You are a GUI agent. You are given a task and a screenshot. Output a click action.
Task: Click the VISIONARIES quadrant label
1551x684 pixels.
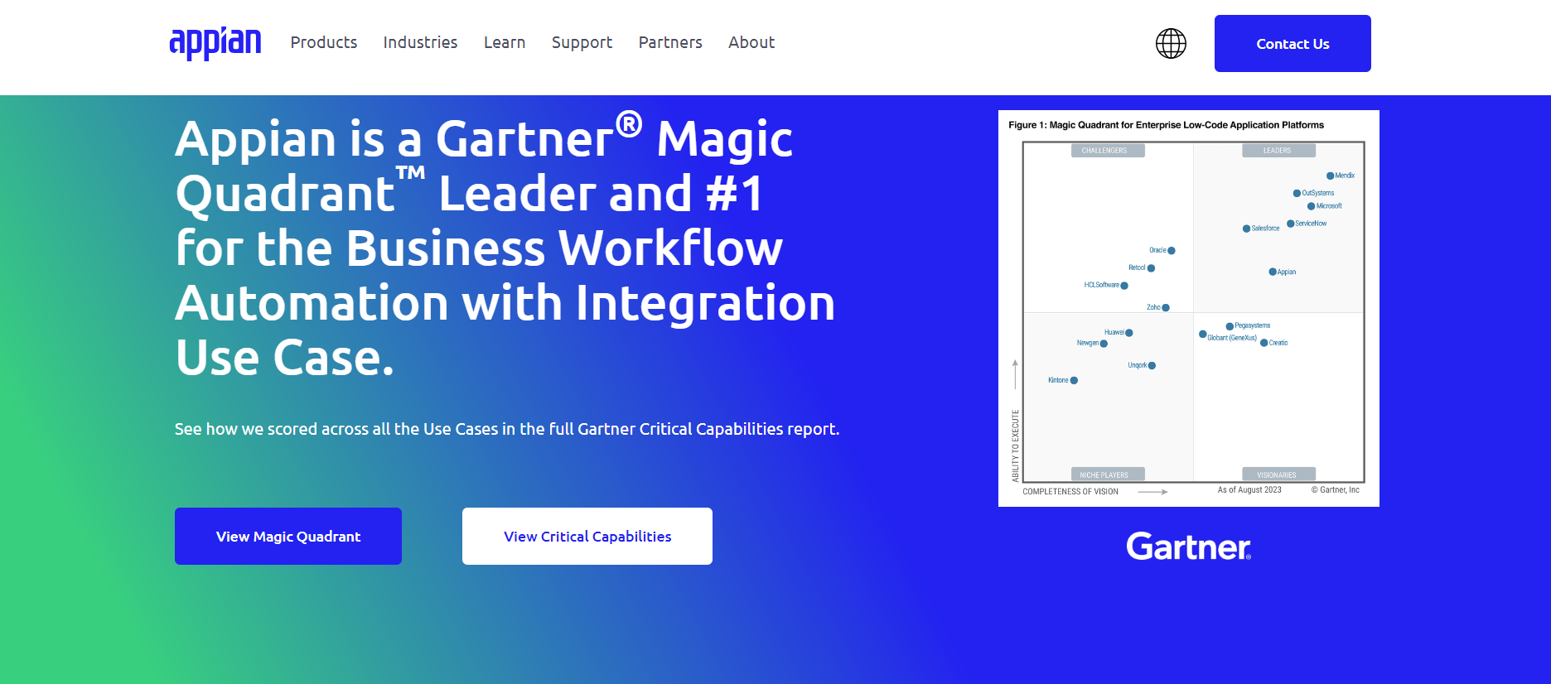coord(1277,474)
